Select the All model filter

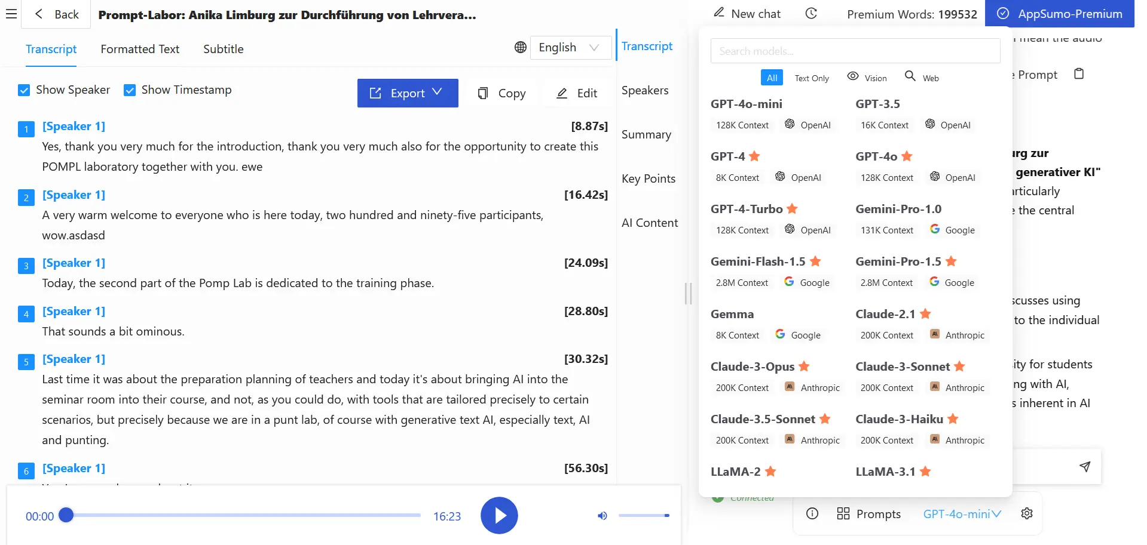(x=772, y=78)
